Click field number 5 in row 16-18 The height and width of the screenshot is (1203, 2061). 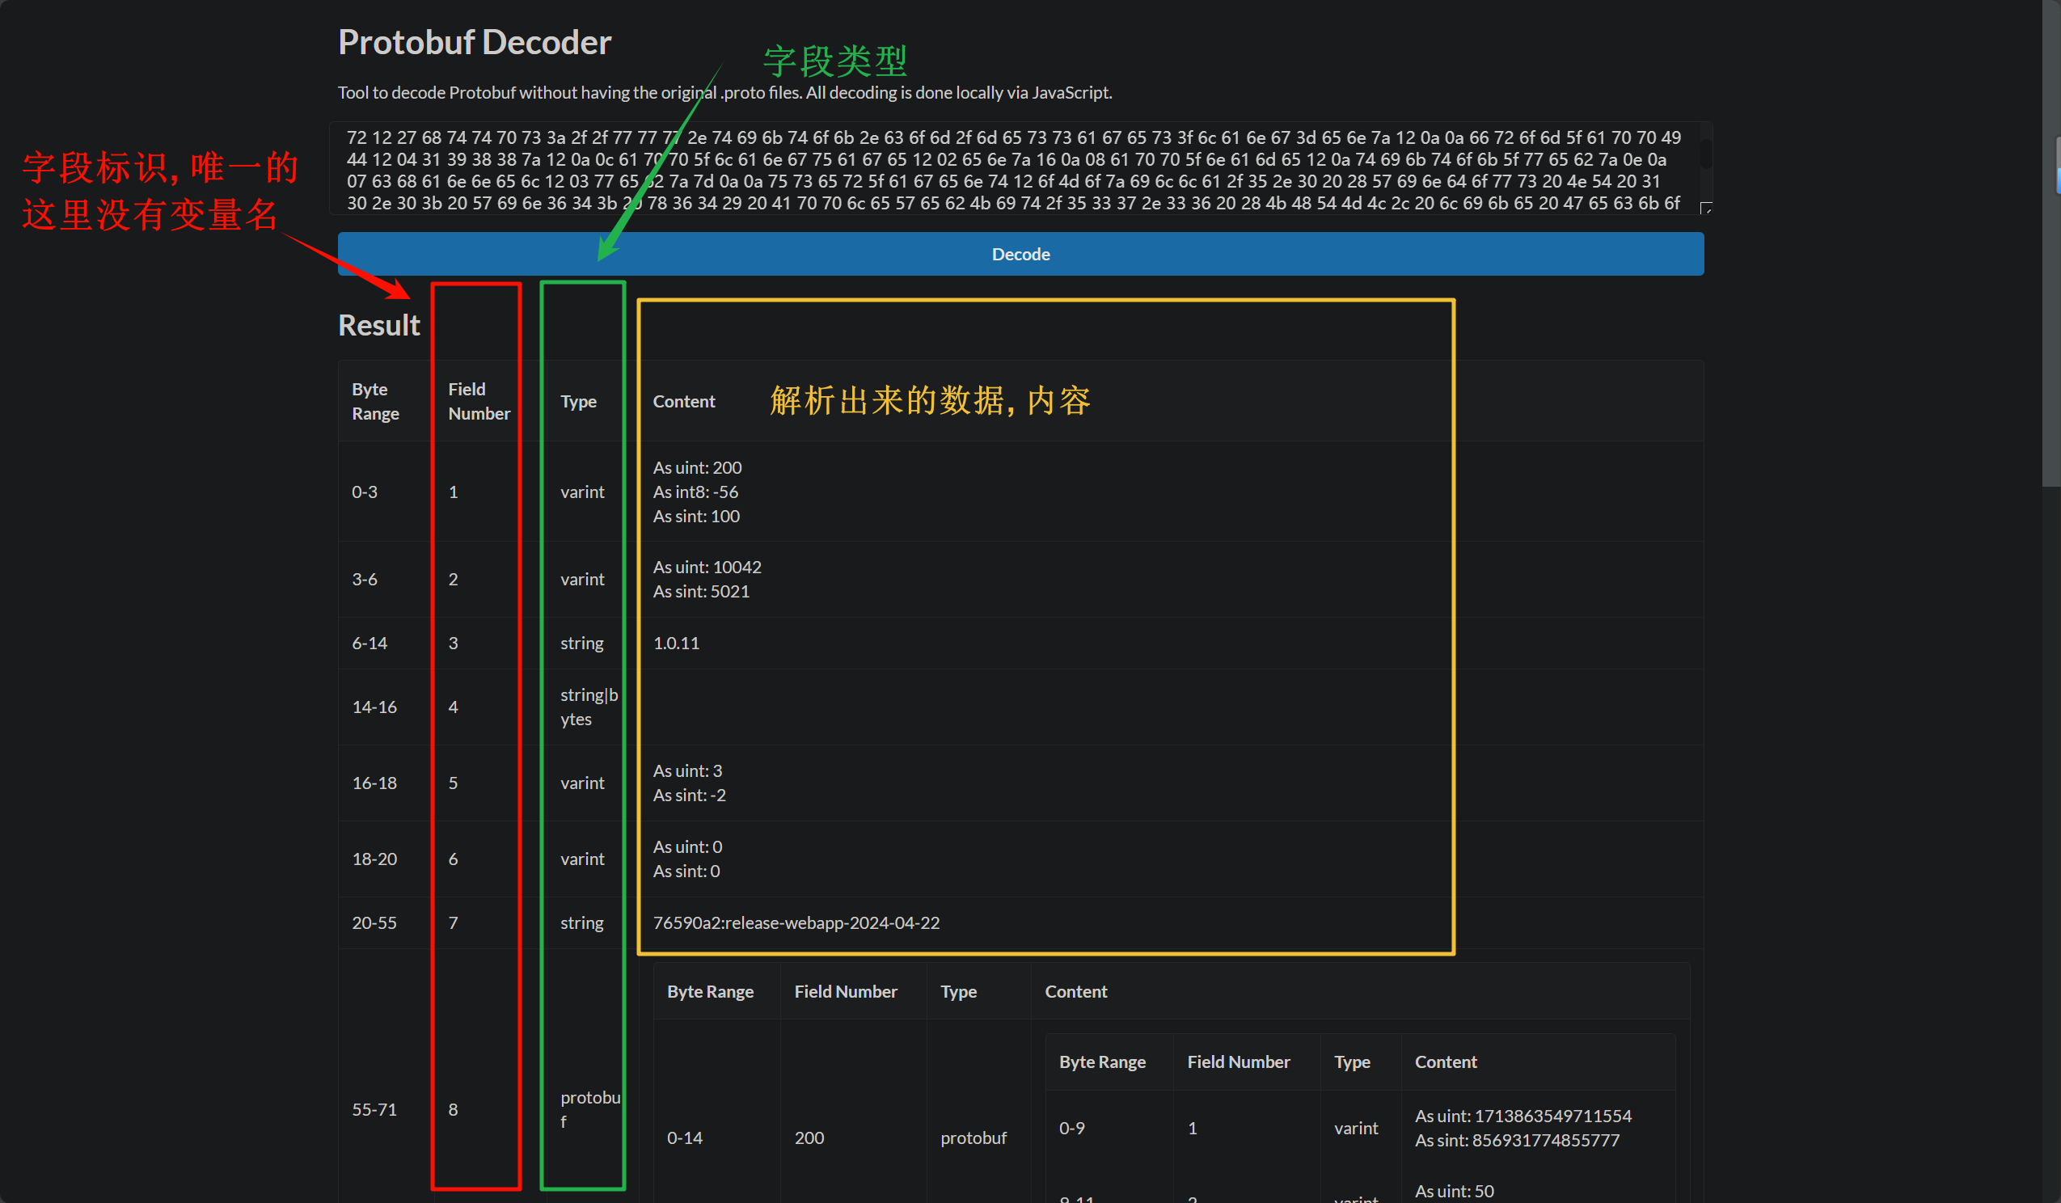(453, 783)
